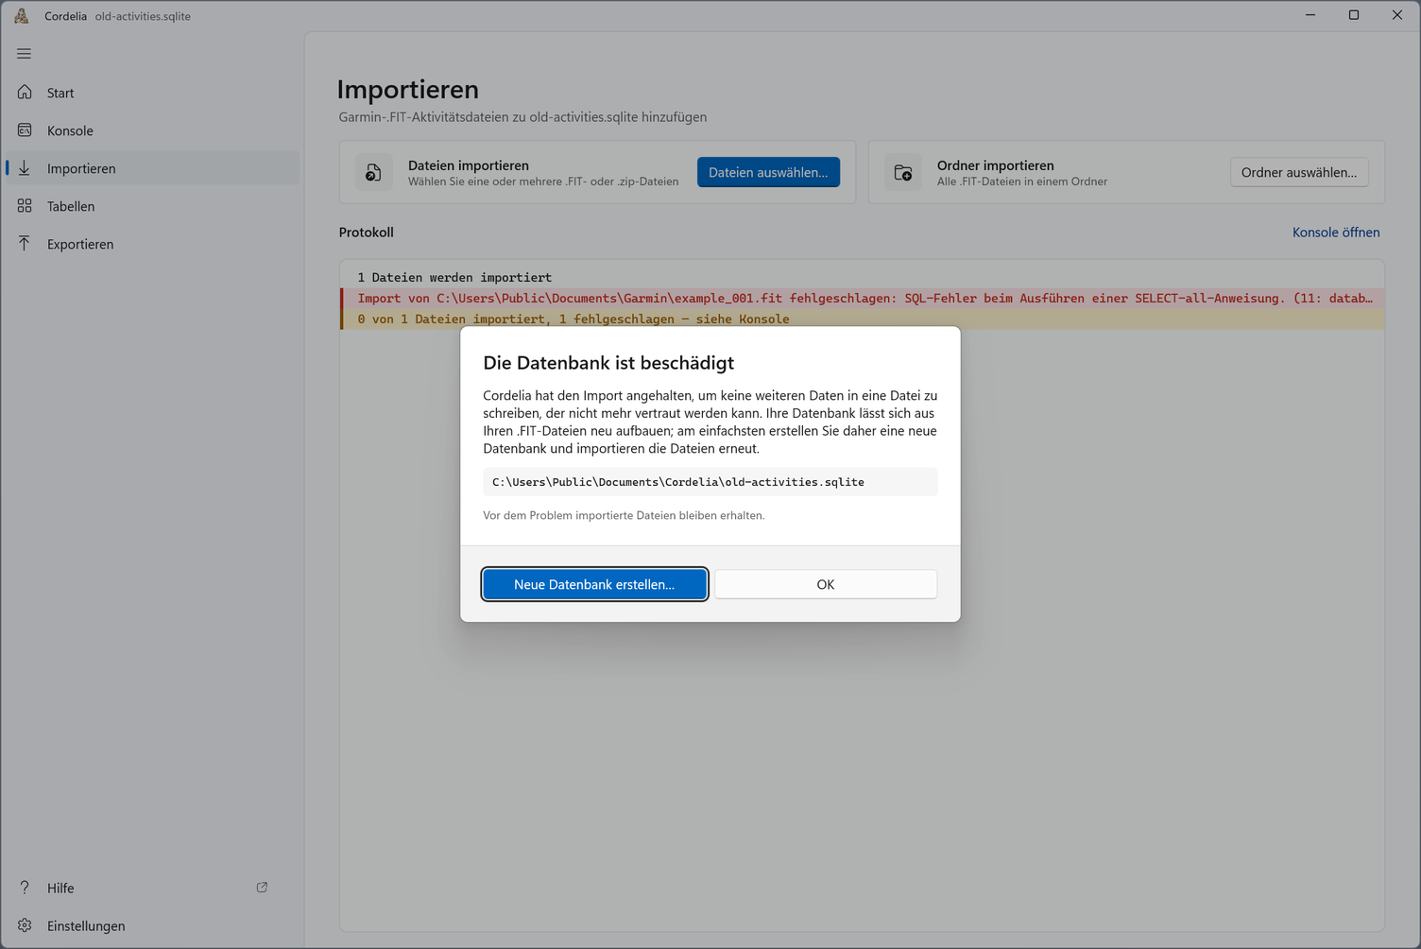Open the Tabellen page label
The height and width of the screenshot is (949, 1421).
click(71, 206)
